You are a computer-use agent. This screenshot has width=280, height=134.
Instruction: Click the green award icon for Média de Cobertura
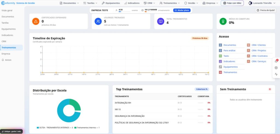point(223,21)
